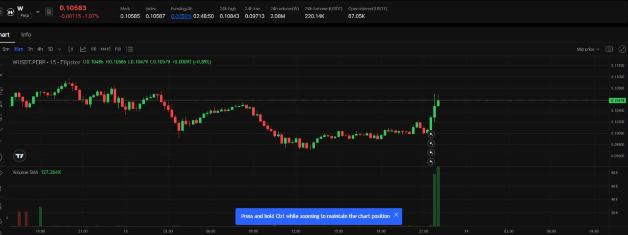Expand more timeframes chevron after 1D

[x=60, y=49]
